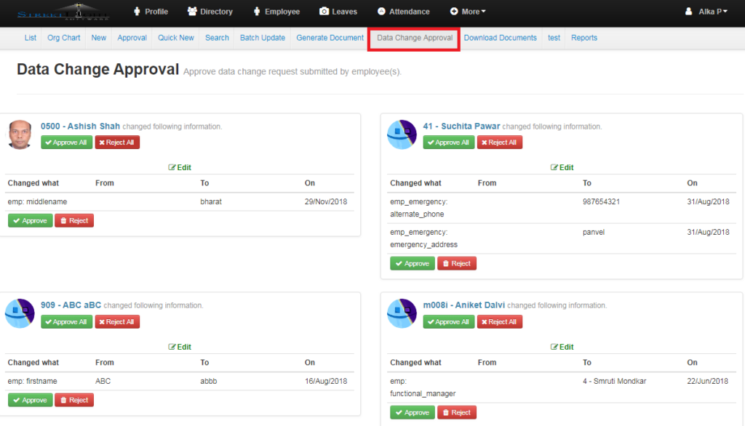
Task: Click Ashish Shah's profile photo
Action: click(x=20, y=134)
